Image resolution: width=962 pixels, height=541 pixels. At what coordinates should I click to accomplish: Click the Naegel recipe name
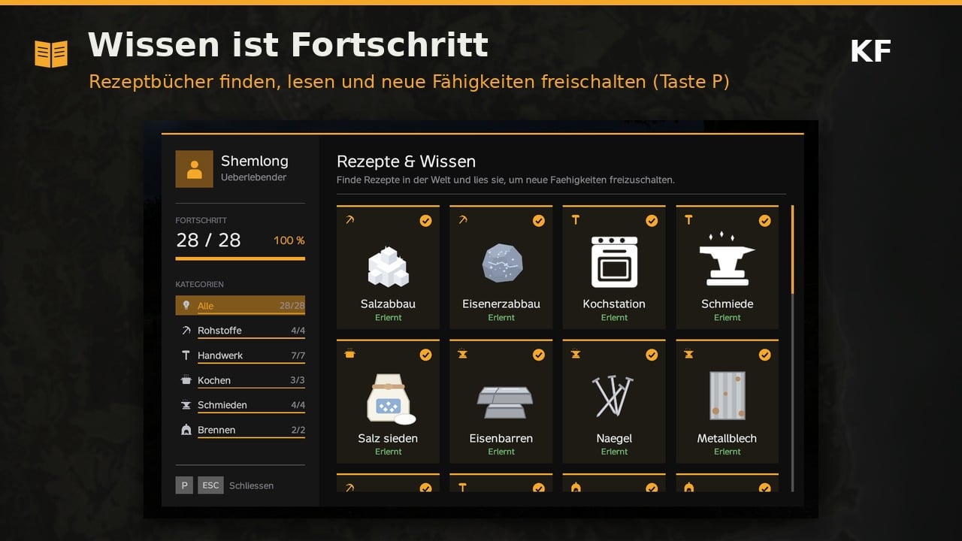coord(614,438)
